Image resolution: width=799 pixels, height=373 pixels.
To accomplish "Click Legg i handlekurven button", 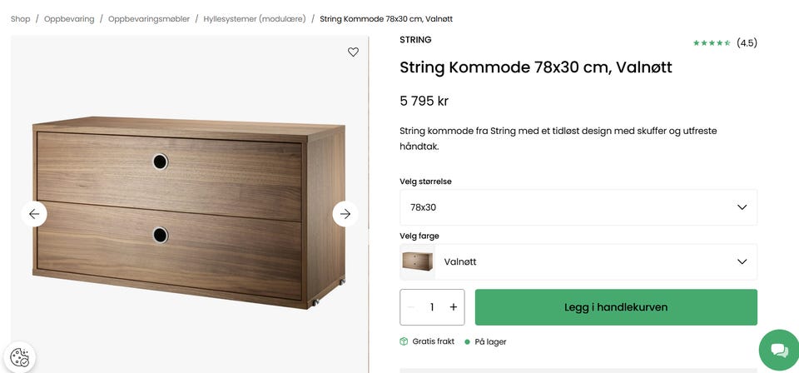I will point(616,307).
